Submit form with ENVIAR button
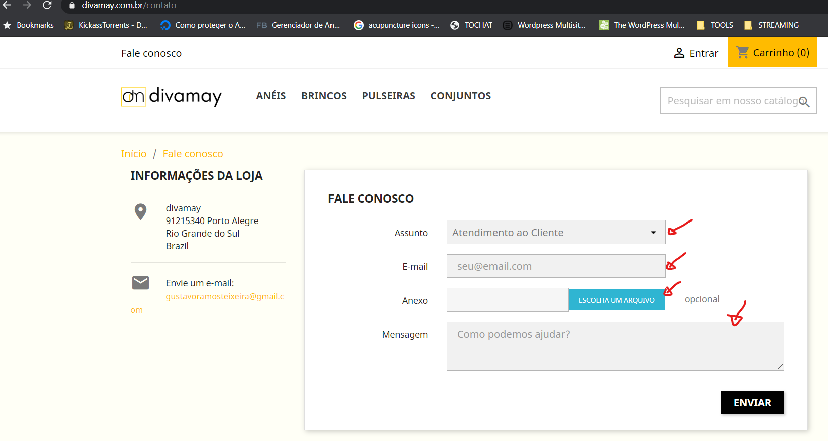828x441 pixels. tap(752, 403)
